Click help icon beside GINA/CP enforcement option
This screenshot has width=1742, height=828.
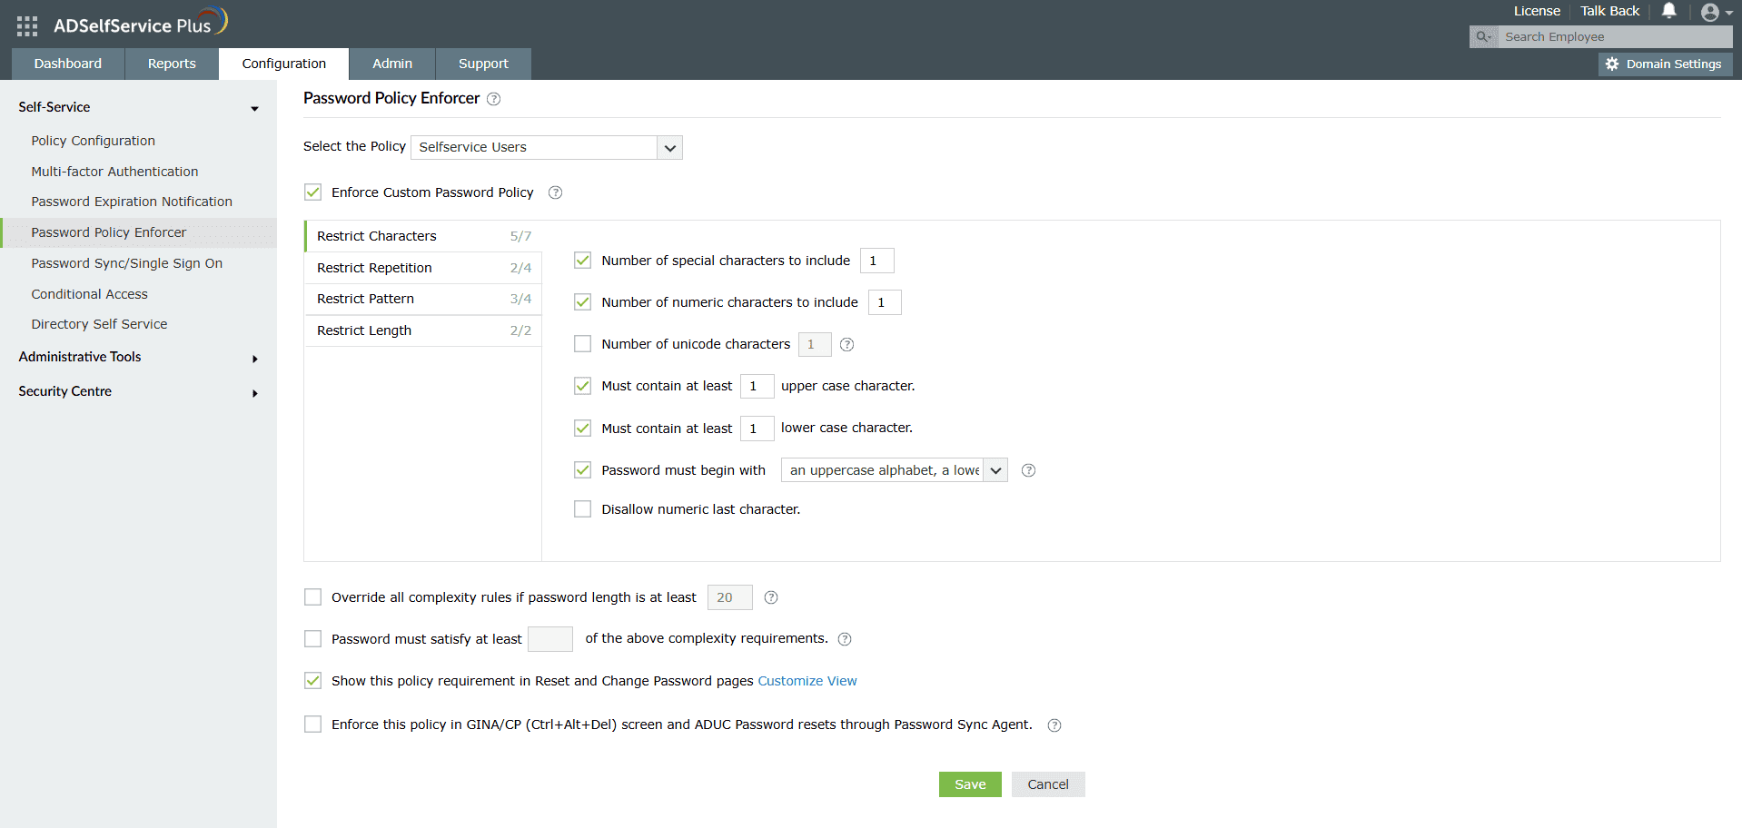[x=1054, y=725]
